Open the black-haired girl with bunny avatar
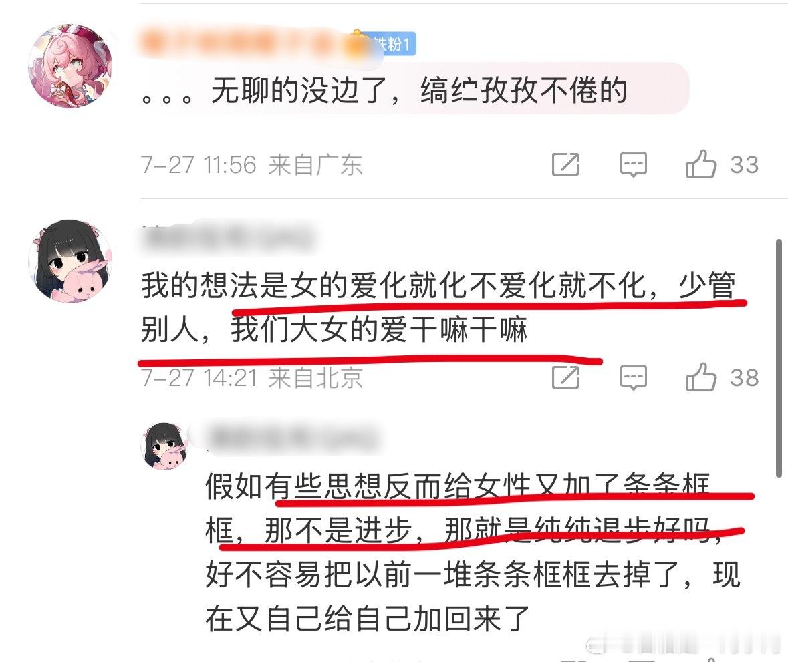This screenshot has width=788, height=662. click(70, 261)
